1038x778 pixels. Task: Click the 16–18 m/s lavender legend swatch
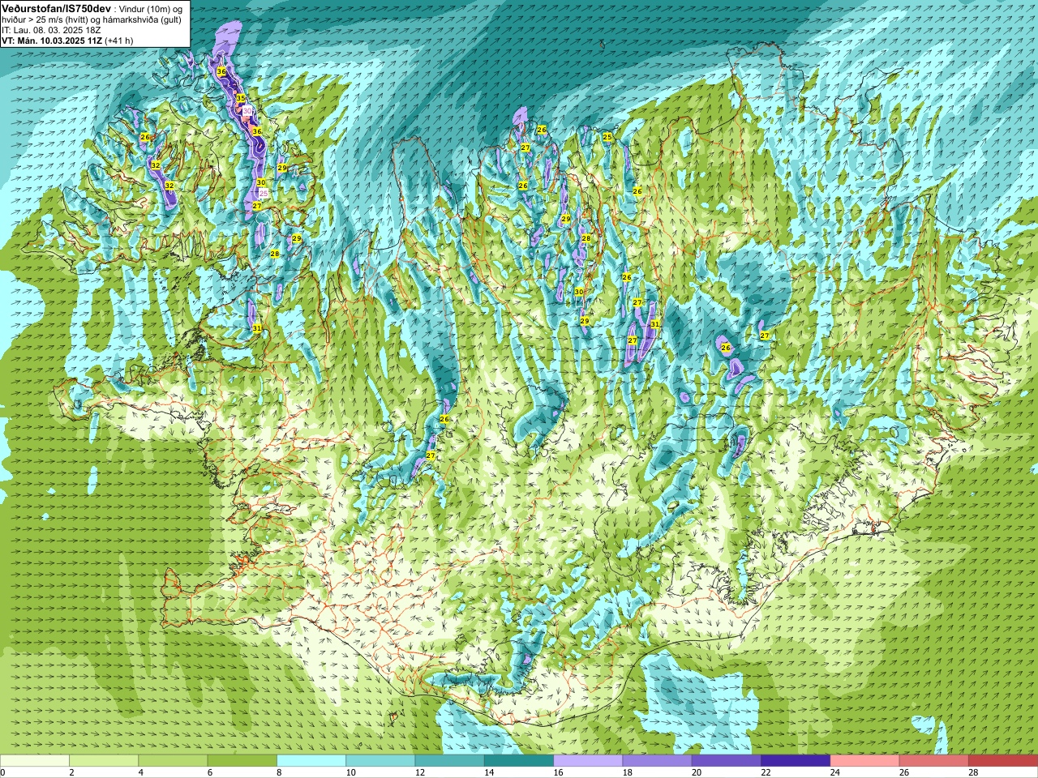coord(588,760)
